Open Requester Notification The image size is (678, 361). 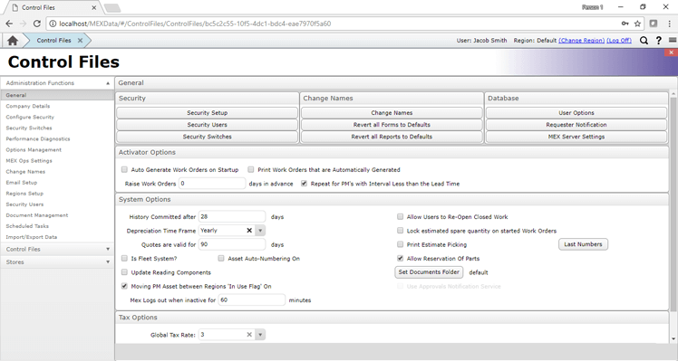[576, 125]
